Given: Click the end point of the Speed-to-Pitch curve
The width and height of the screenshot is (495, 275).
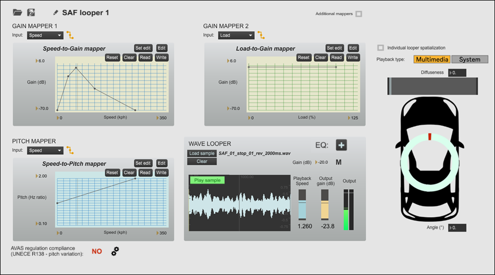Looking at the screenshot, I should tap(135, 179).
